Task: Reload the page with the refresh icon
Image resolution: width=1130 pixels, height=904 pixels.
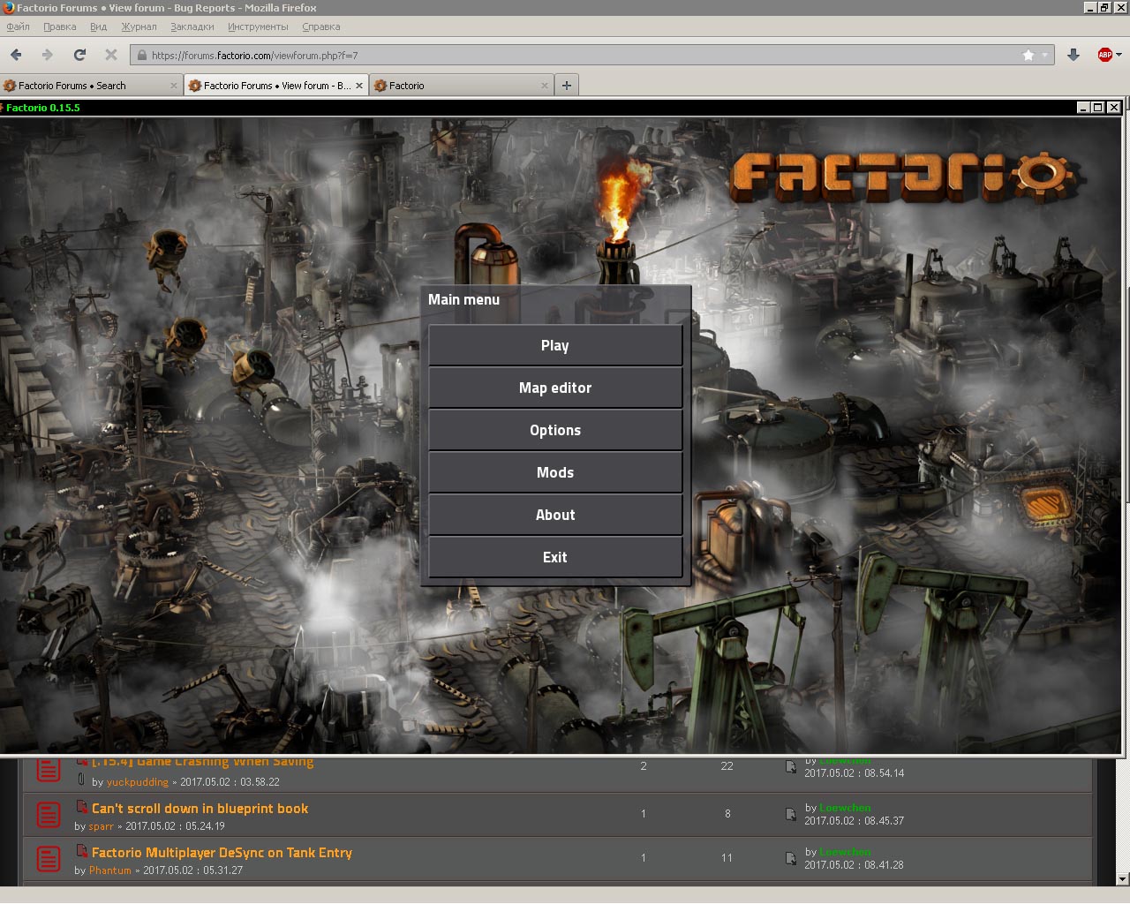Action: 79,55
